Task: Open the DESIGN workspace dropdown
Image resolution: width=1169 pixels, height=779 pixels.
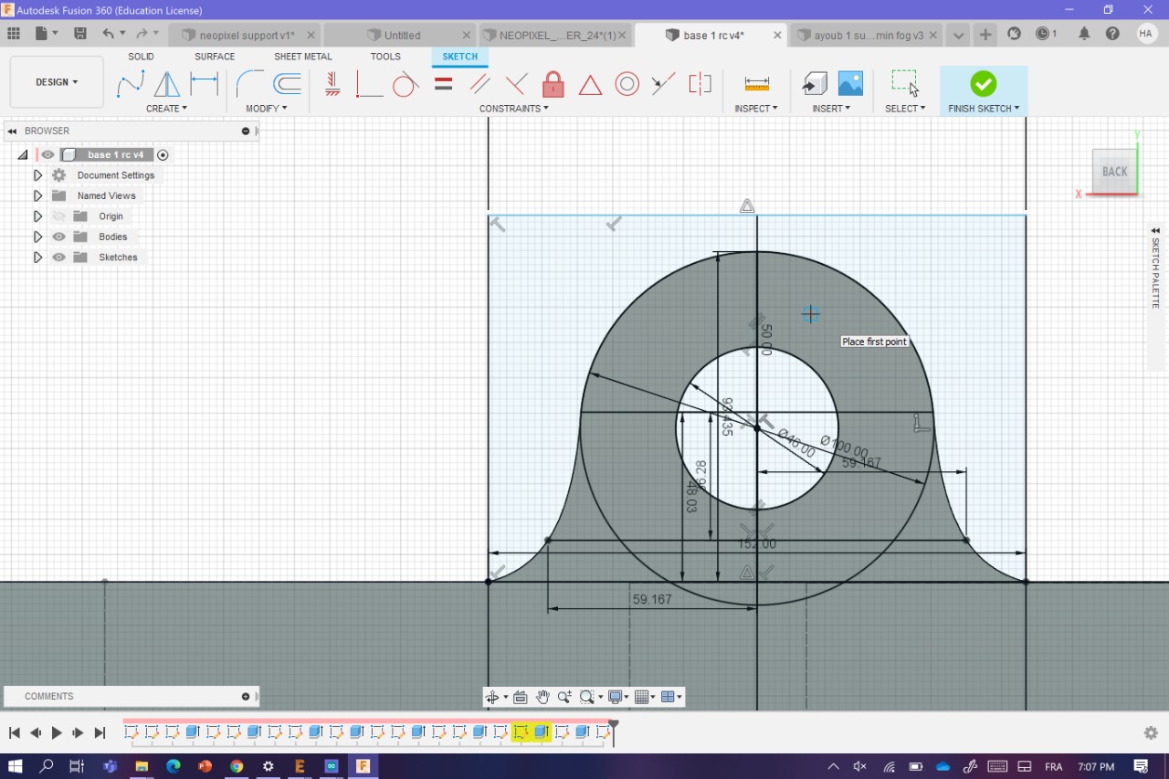Action: 57,82
